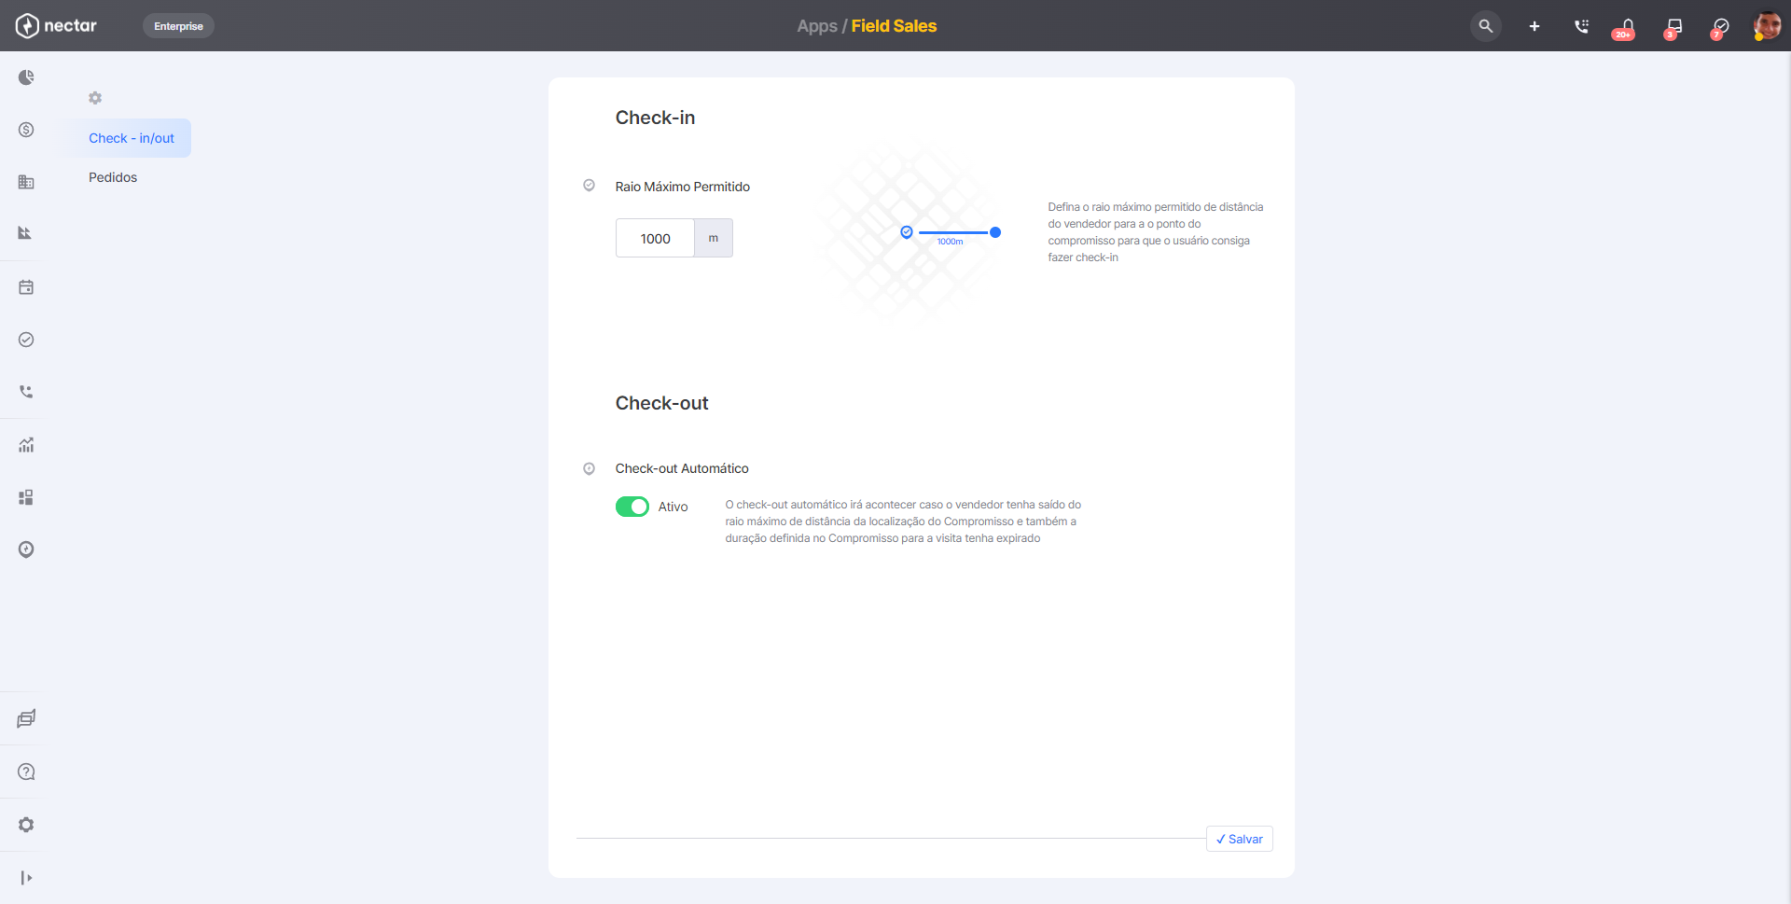Click the Salvar button

click(1240, 839)
